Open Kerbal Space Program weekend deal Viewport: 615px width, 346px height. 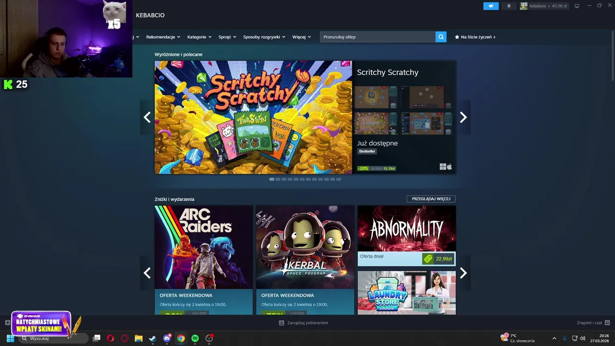coord(305,260)
